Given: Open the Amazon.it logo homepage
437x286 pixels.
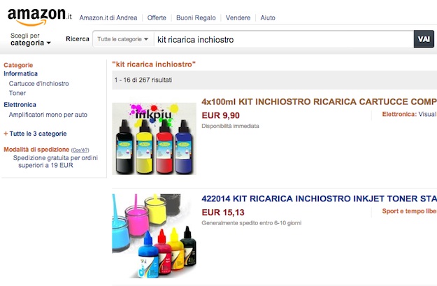Looking at the screenshot, I should coord(40,17).
